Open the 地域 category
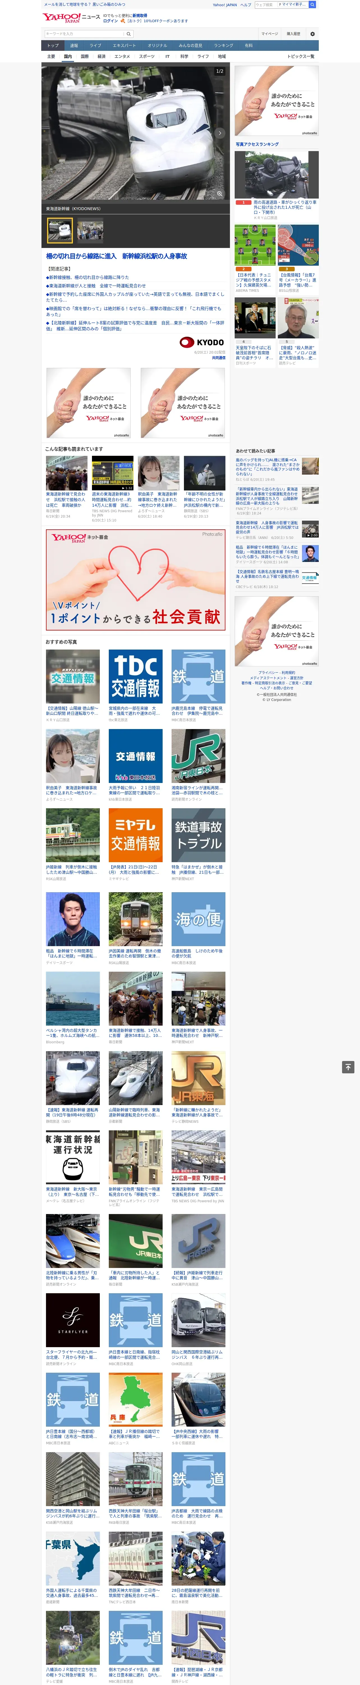 pos(222,56)
